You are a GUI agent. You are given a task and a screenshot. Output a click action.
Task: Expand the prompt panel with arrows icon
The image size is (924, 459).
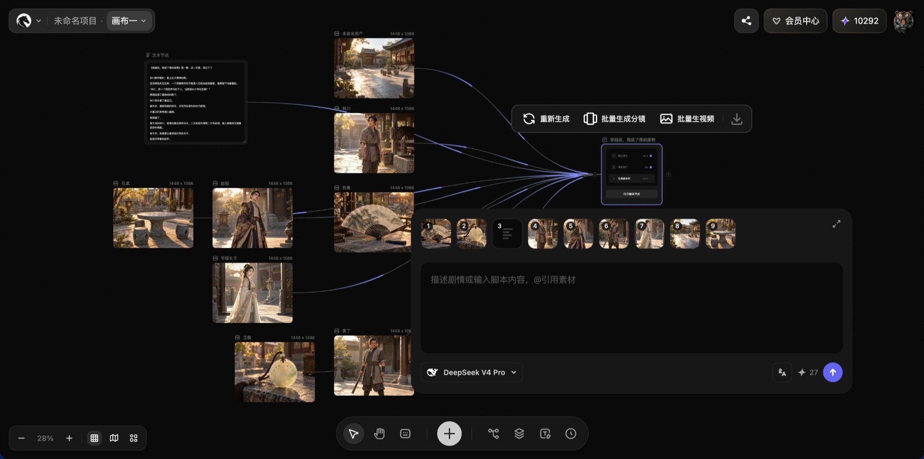point(836,224)
